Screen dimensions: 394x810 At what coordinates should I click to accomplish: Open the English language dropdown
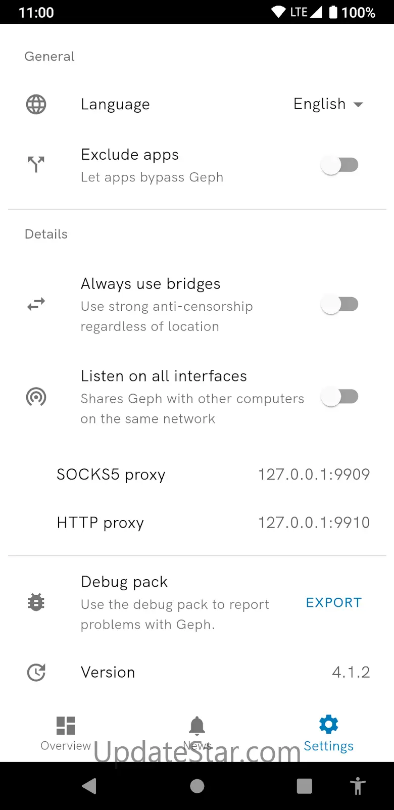[320, 104]
